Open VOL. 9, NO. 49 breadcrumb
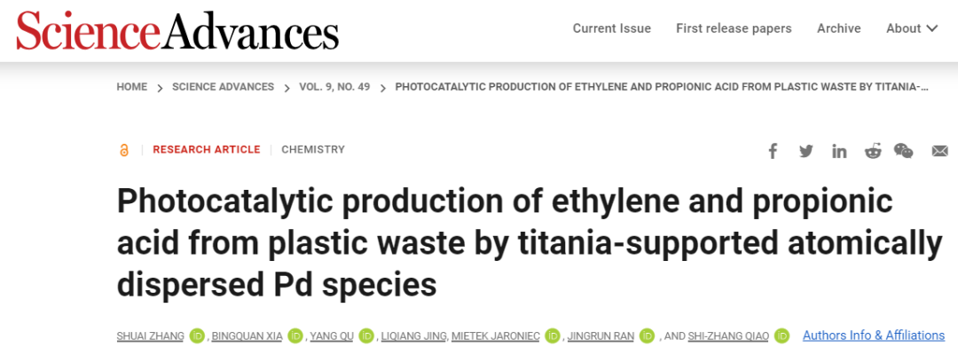The image size is (958, 363). coord(334,87)
